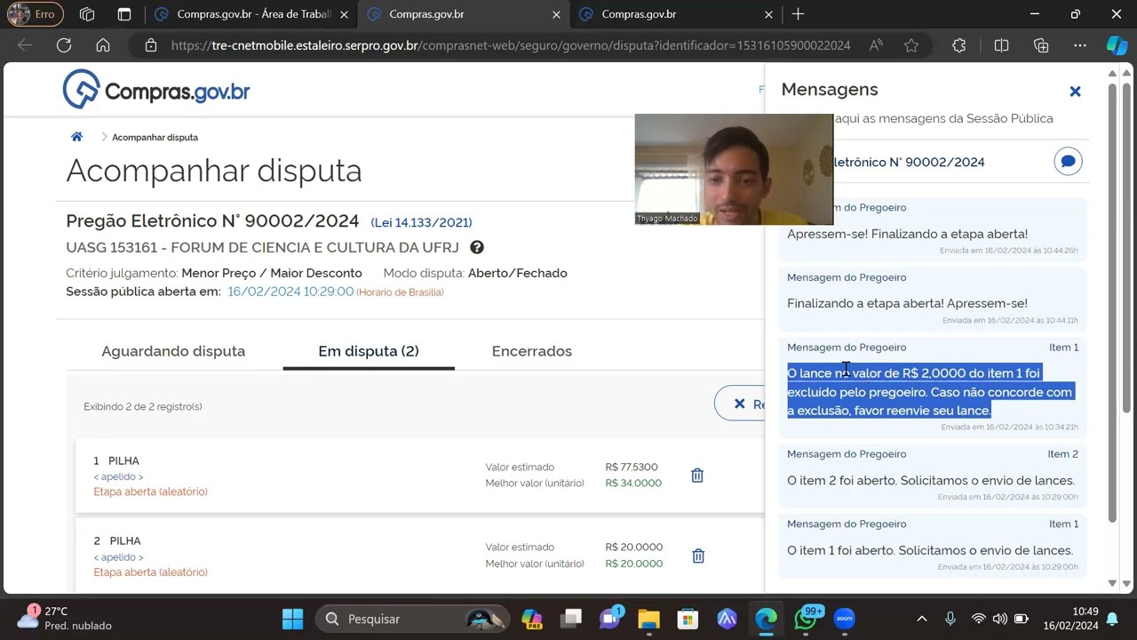Open the notifications bell in taskbar
Screen dimensions: 1137x640
(1113, 619)
